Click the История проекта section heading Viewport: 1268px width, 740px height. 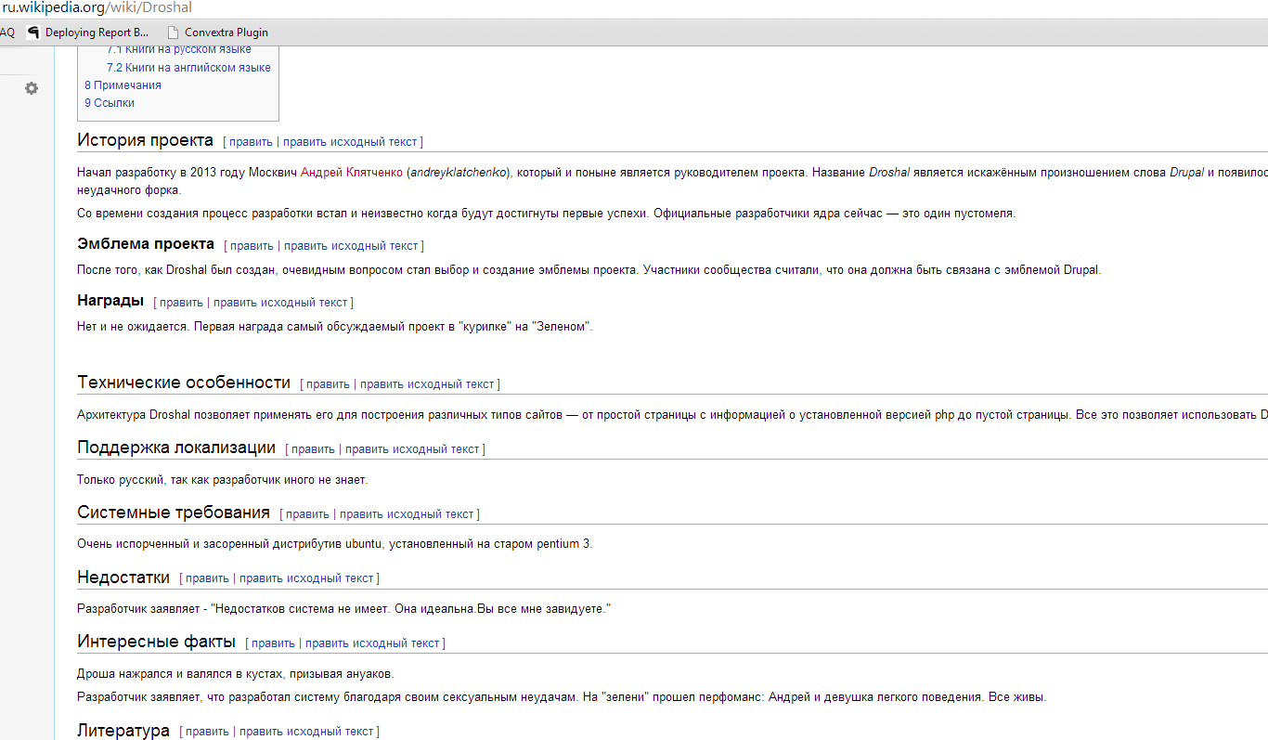145,141
